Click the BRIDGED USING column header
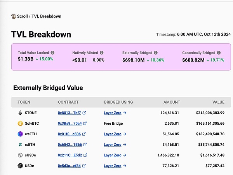The width and height of the screenshot is (233, 175). (118, 102)
